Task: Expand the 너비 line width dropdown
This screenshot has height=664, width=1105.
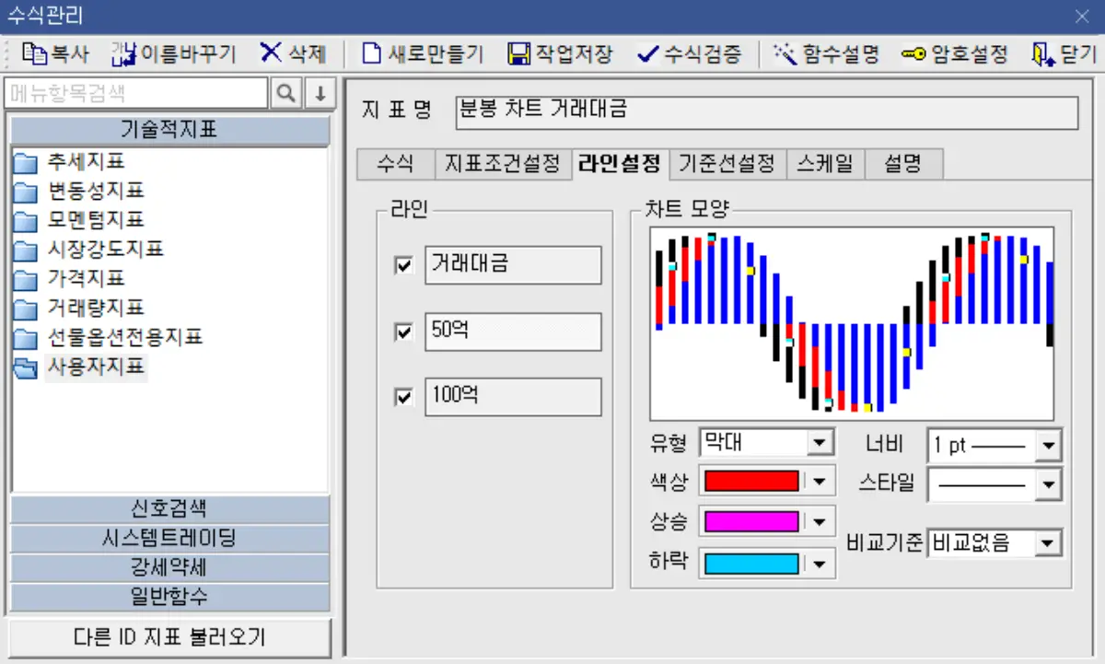Action: [x=1050, y=443]
